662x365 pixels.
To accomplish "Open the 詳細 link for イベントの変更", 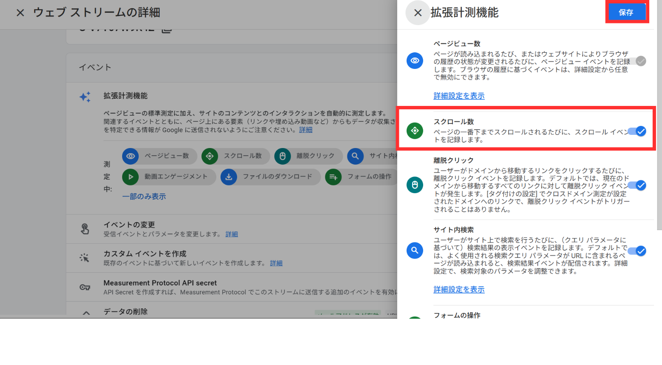I will click(x=232, y=234).
